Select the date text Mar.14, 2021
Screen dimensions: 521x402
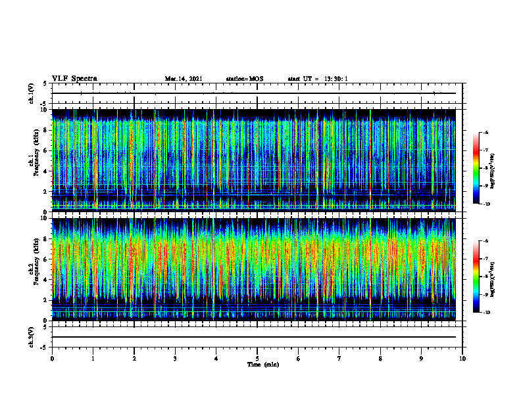pyautogui.click(x=184, y=79)
